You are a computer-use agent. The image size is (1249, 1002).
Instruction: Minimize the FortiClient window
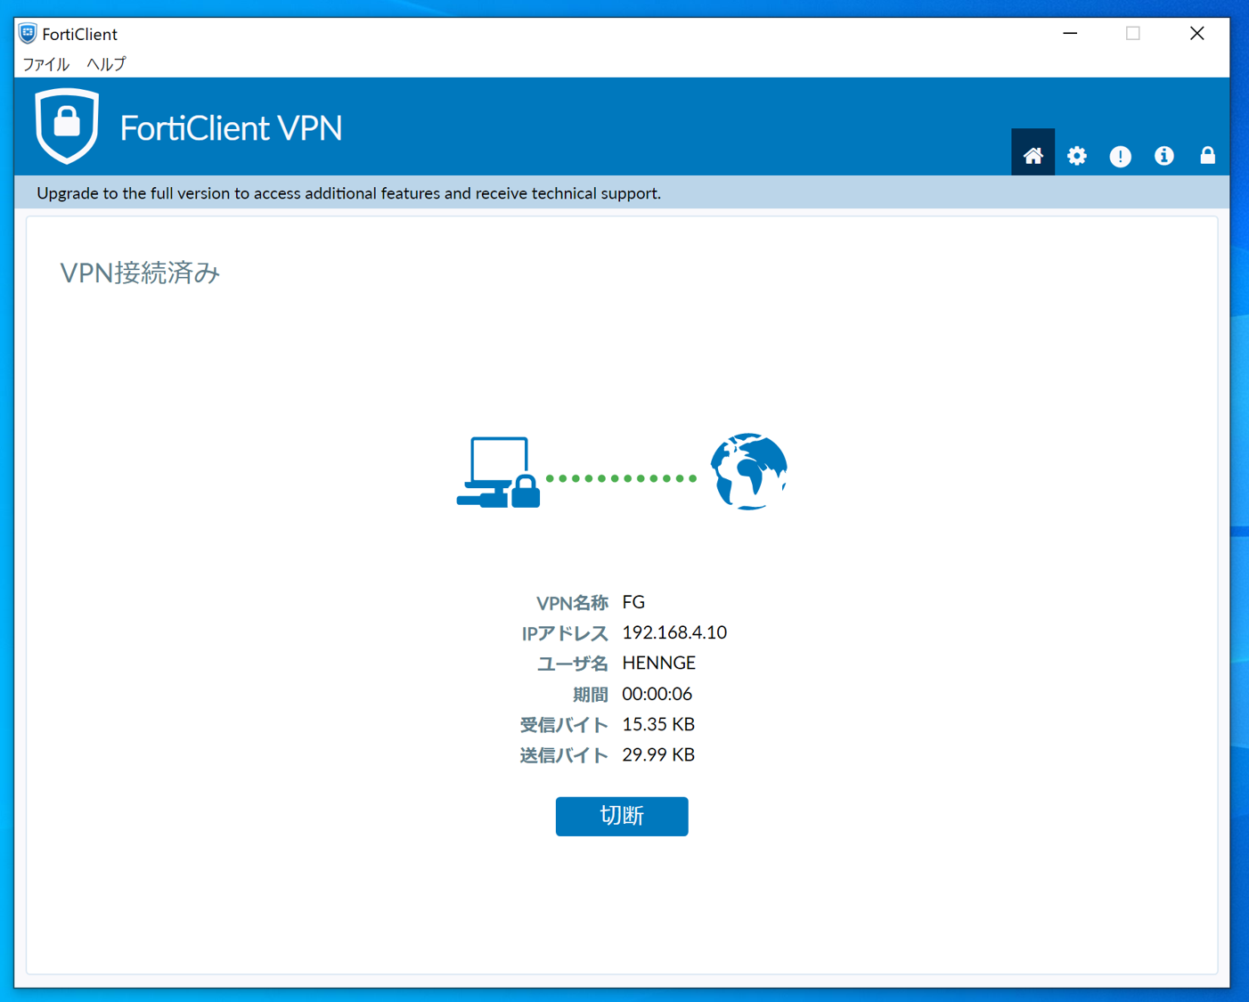click(1070, 34)
